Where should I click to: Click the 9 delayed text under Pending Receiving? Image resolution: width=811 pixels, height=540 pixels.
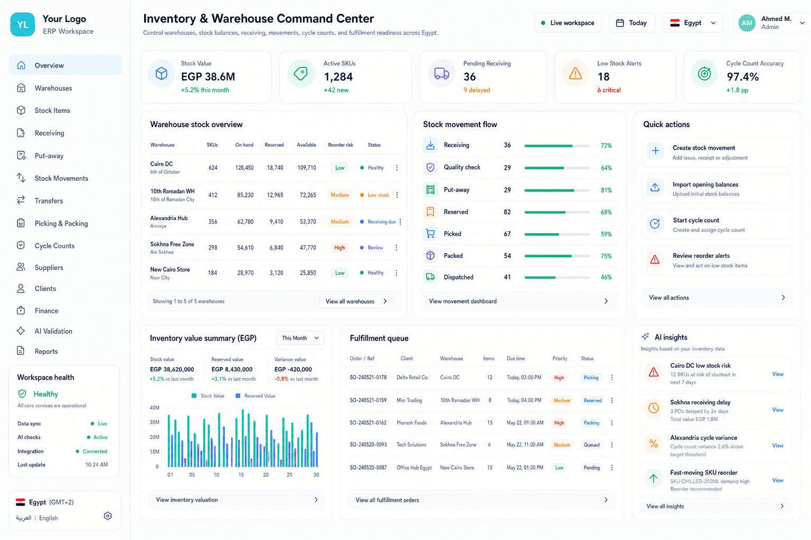pos(477,90)
